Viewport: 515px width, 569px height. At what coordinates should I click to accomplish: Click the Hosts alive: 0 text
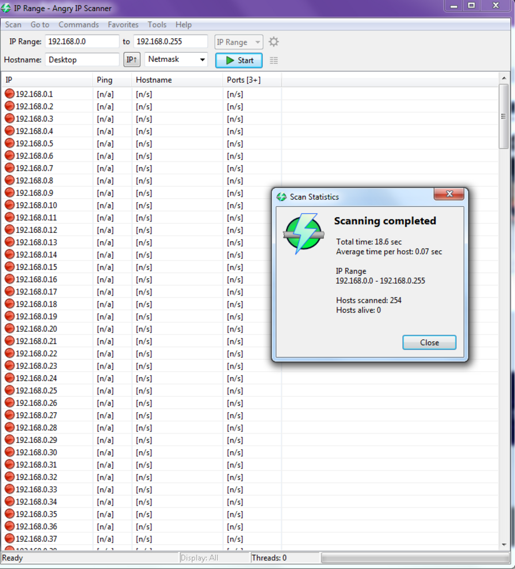click(358, 310)
